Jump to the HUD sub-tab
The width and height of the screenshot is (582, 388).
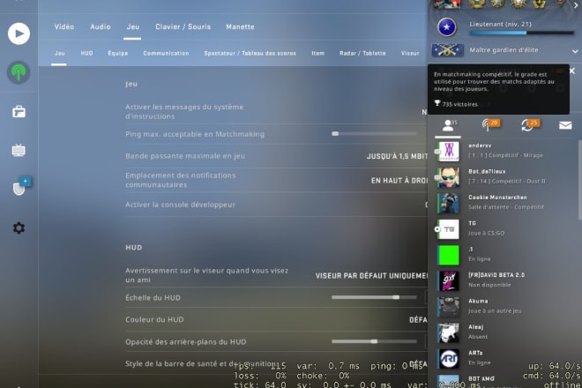point(86,54)
